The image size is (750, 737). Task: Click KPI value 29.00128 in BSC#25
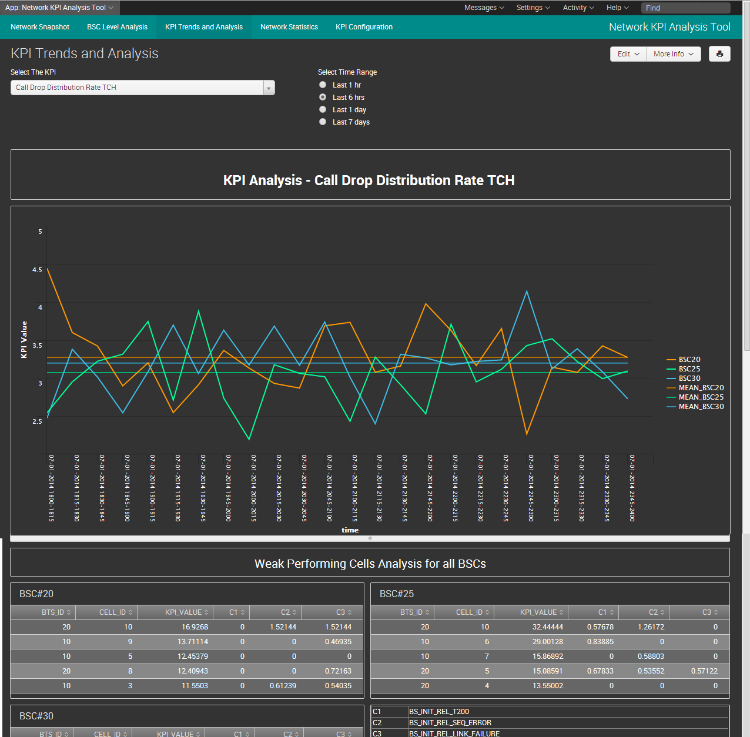pyautogui.click(x=548, y=642)
